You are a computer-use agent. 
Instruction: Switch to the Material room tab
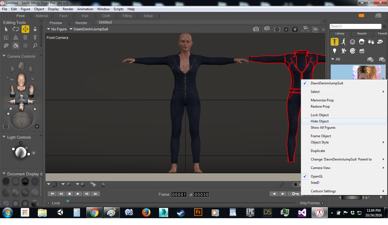tap(42, 16)
